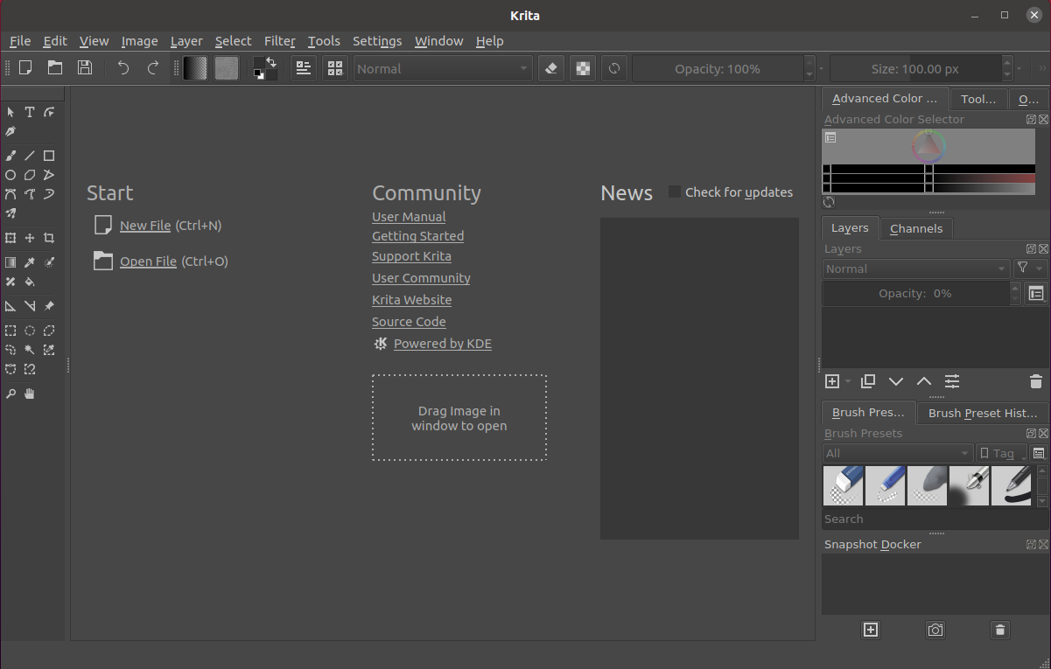Enable Check for updates checkbox
The image size is (1051, 669).
pos(675,192)
